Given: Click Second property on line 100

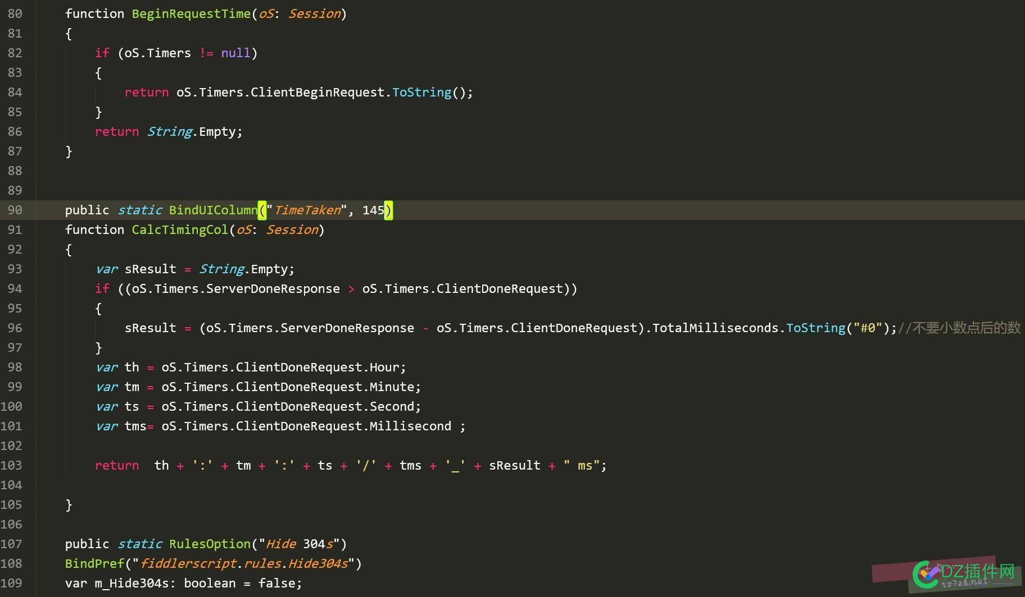Looking at the screenshot, I should pyautogui.click(x=392, y=406).
